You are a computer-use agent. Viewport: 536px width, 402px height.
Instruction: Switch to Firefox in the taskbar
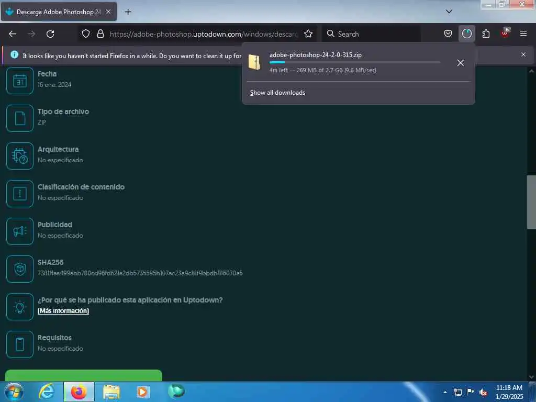click(79, 392)
